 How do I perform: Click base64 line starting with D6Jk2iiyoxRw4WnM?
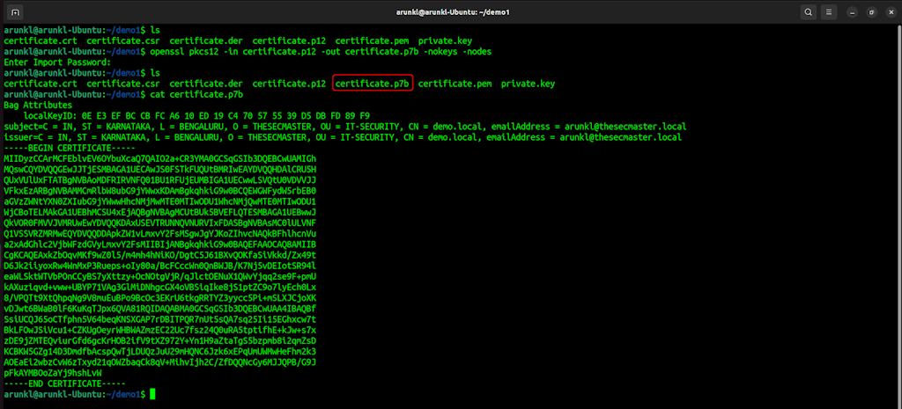click(160, 266)
